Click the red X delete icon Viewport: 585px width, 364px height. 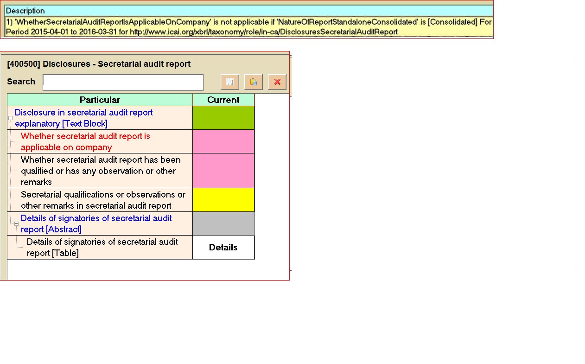click(x=277, y=82)
